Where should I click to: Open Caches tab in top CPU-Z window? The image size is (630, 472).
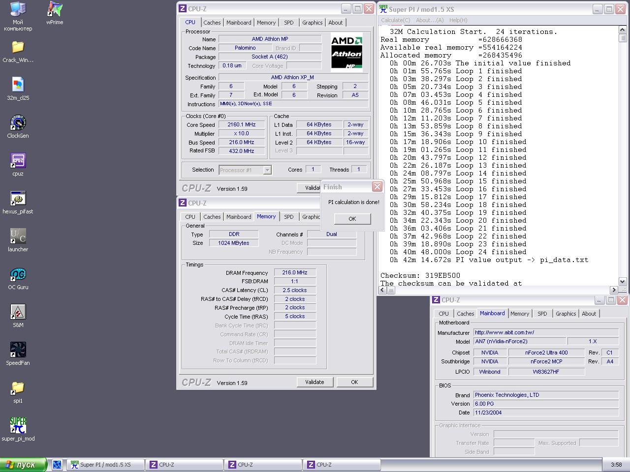(212, 23)
